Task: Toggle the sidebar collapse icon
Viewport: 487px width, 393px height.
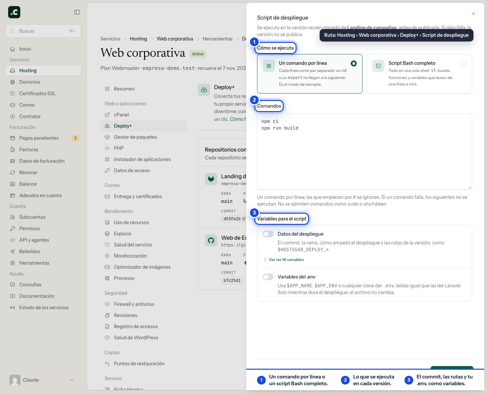Action: tap(77, 12)
